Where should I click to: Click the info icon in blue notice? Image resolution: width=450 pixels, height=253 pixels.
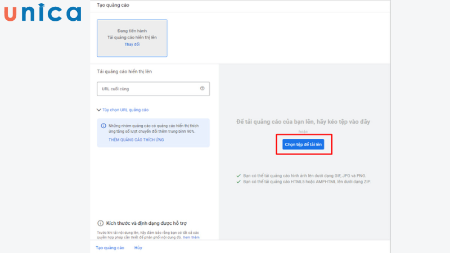click(x=103, y=125)
